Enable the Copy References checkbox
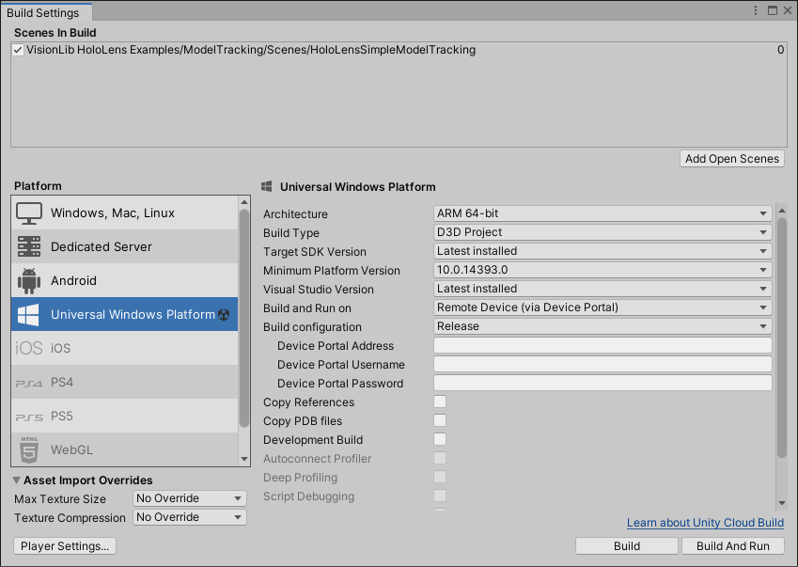This screenshot has height=567, width=798. (440, 402)
